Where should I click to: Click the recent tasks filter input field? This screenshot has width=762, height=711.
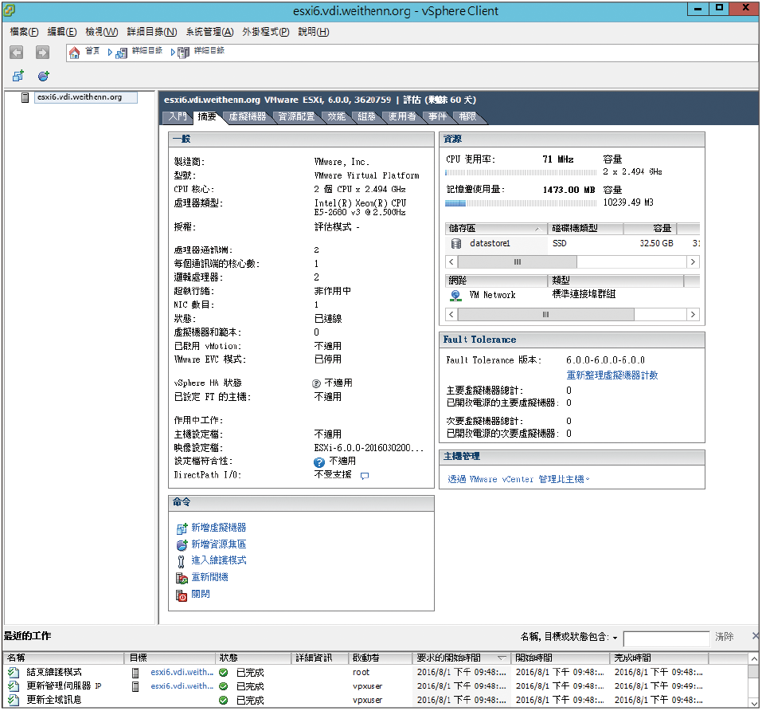coord(666,639)
